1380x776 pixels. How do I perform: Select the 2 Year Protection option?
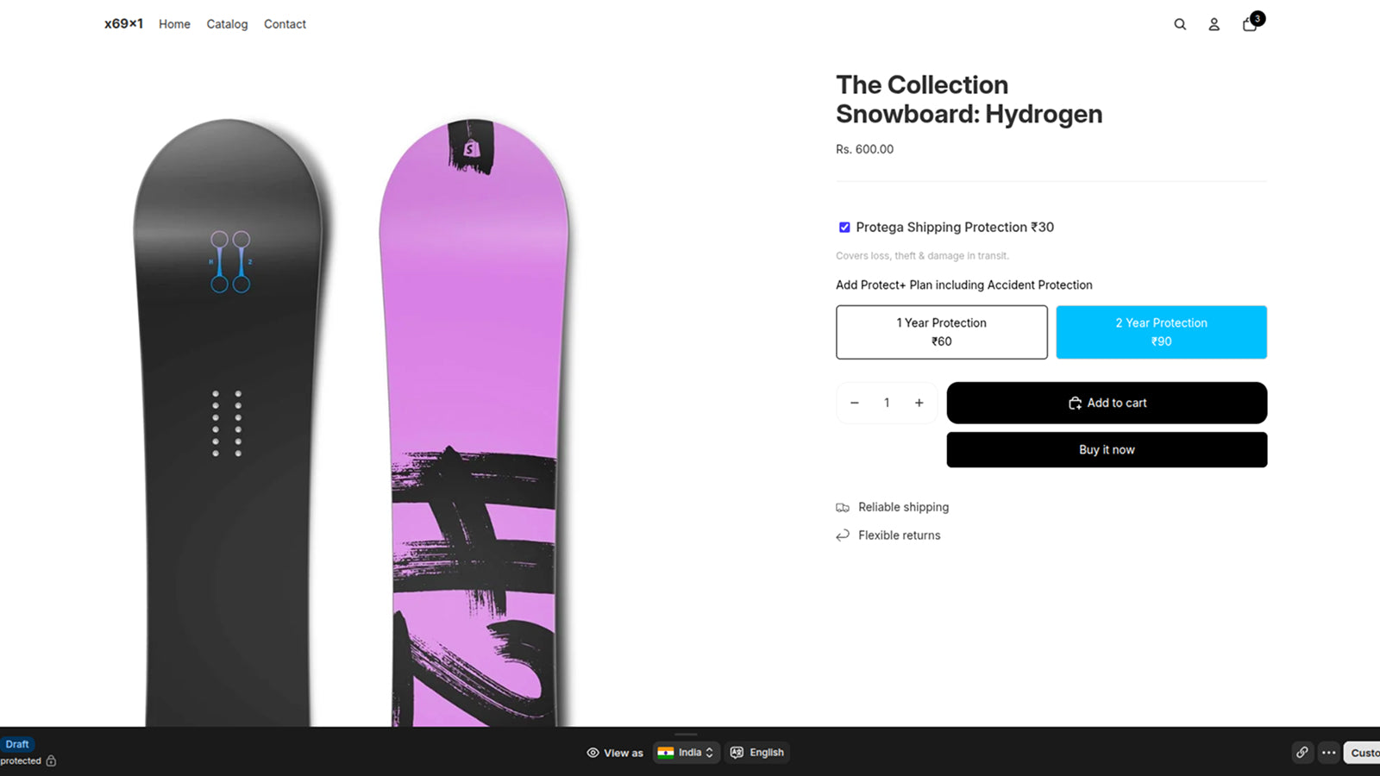tap(1161, 332)
